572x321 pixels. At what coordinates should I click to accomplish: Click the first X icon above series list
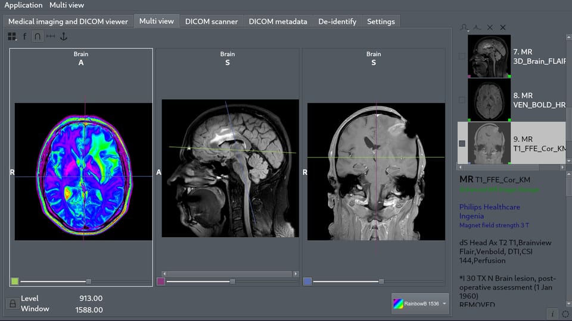pyautogui.click(x=490, y=27)
